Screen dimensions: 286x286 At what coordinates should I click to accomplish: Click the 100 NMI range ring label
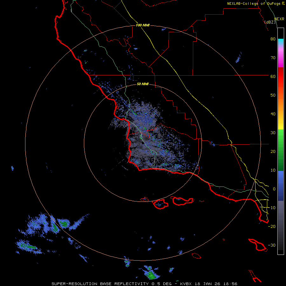tap(143, 25)
